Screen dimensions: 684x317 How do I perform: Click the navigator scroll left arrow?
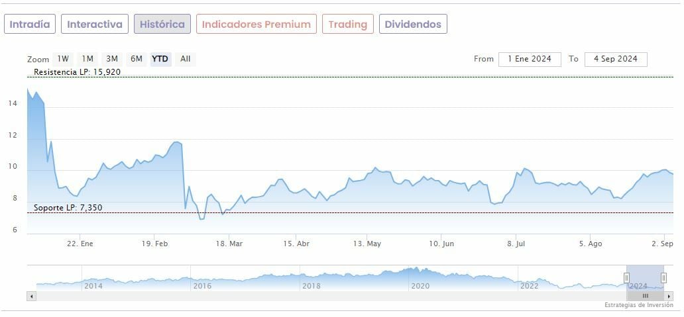[x=31, y=296]
